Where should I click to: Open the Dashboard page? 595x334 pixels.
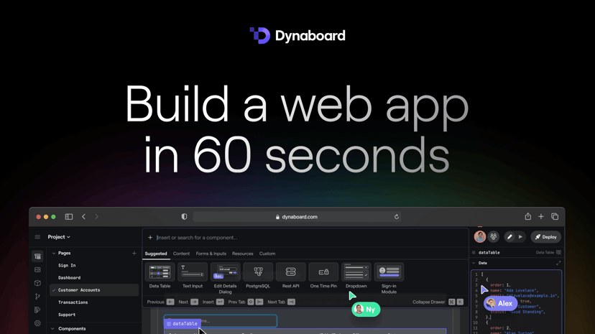pyautogui.click(x=70, y=278)
